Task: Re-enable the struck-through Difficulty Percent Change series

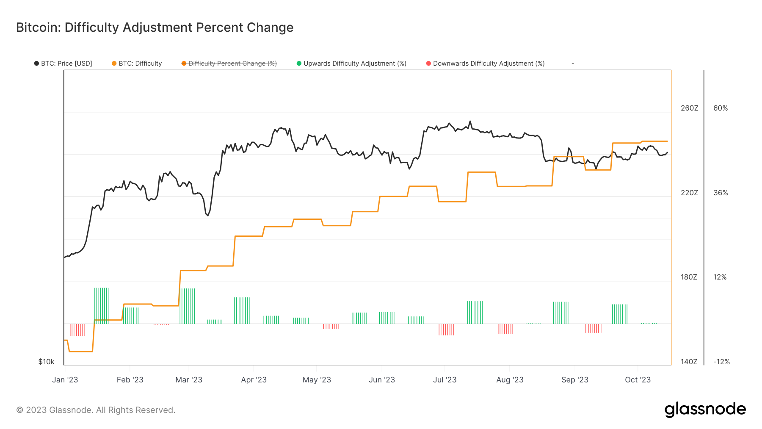Action: coord(229,64)
